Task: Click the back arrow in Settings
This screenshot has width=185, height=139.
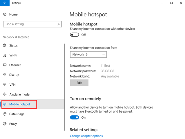Action: click(5, 3)
